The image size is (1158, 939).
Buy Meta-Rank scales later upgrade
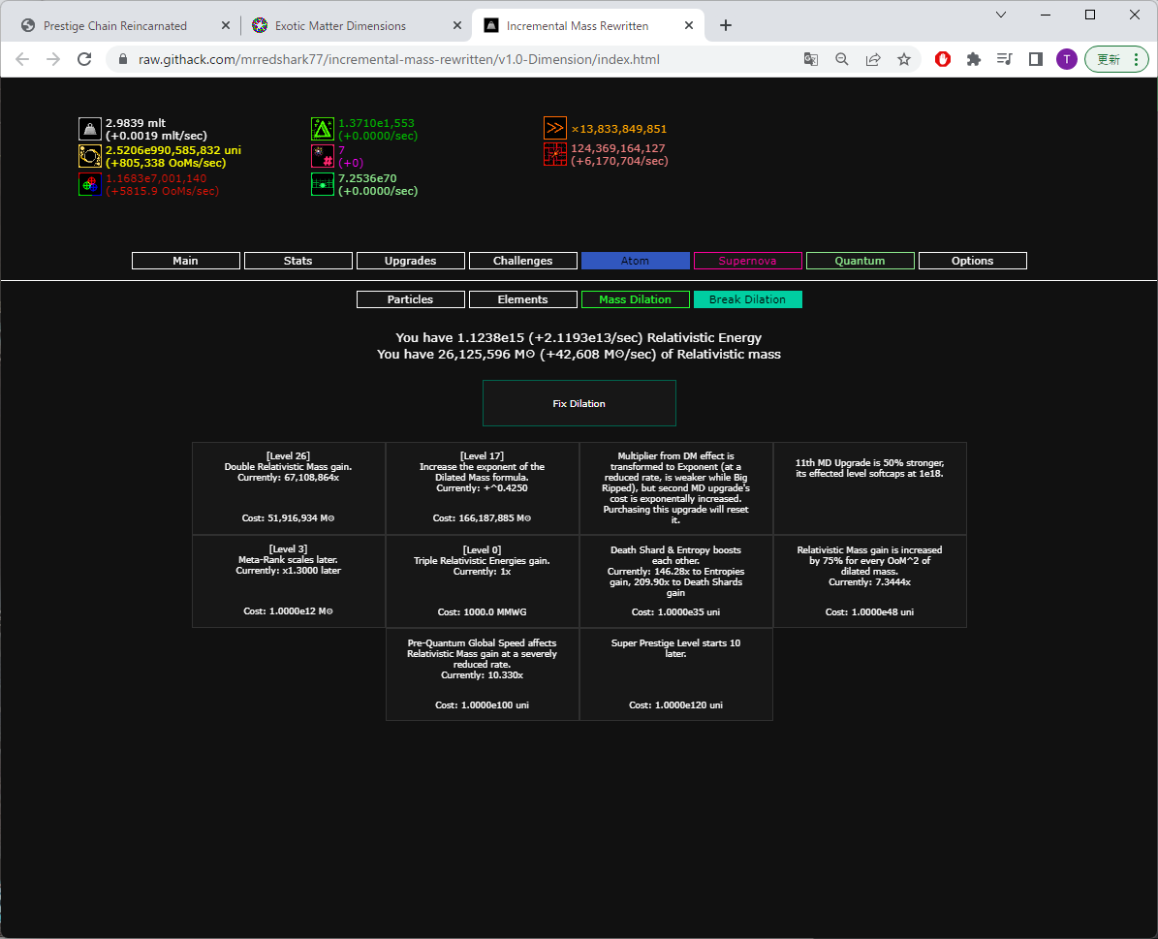289,581
